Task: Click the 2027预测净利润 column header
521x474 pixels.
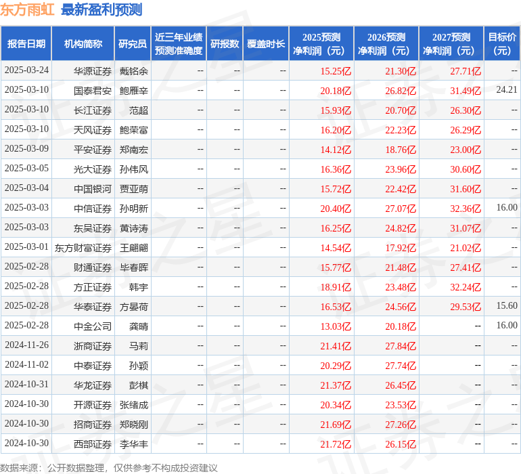Action: coord(451,44)
